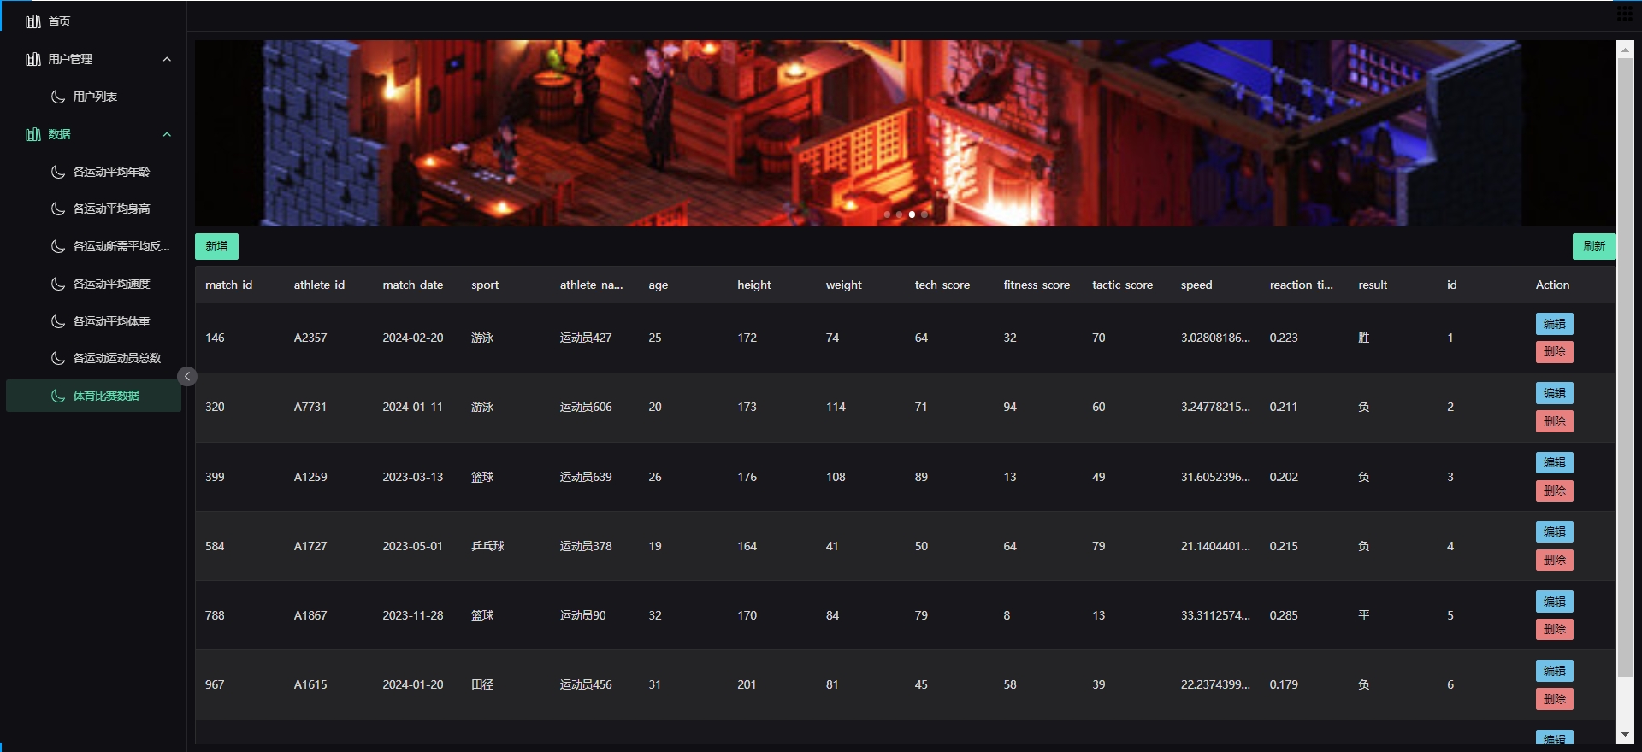Click the scrollbar up arrow

click(x=1625, y=50)
